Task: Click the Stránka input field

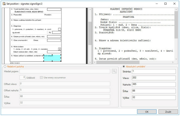Action: click(154, 72)
